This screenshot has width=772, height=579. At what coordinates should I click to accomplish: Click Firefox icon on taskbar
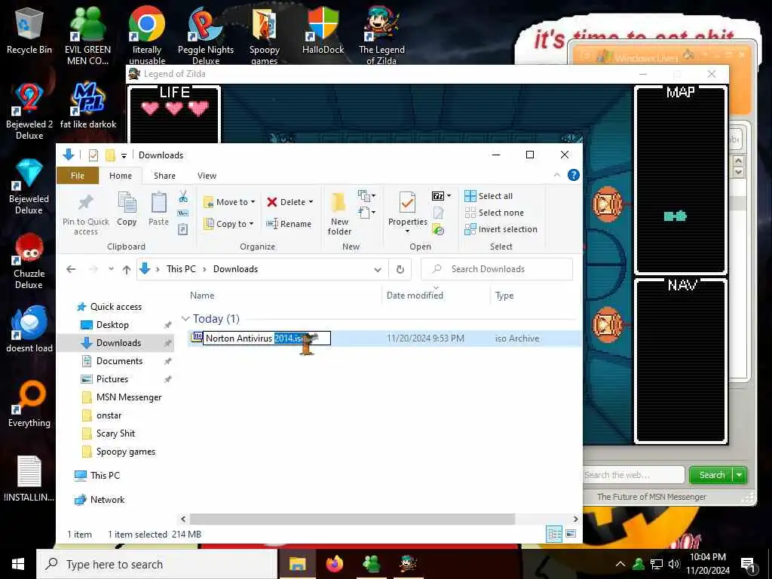point(335,564)
